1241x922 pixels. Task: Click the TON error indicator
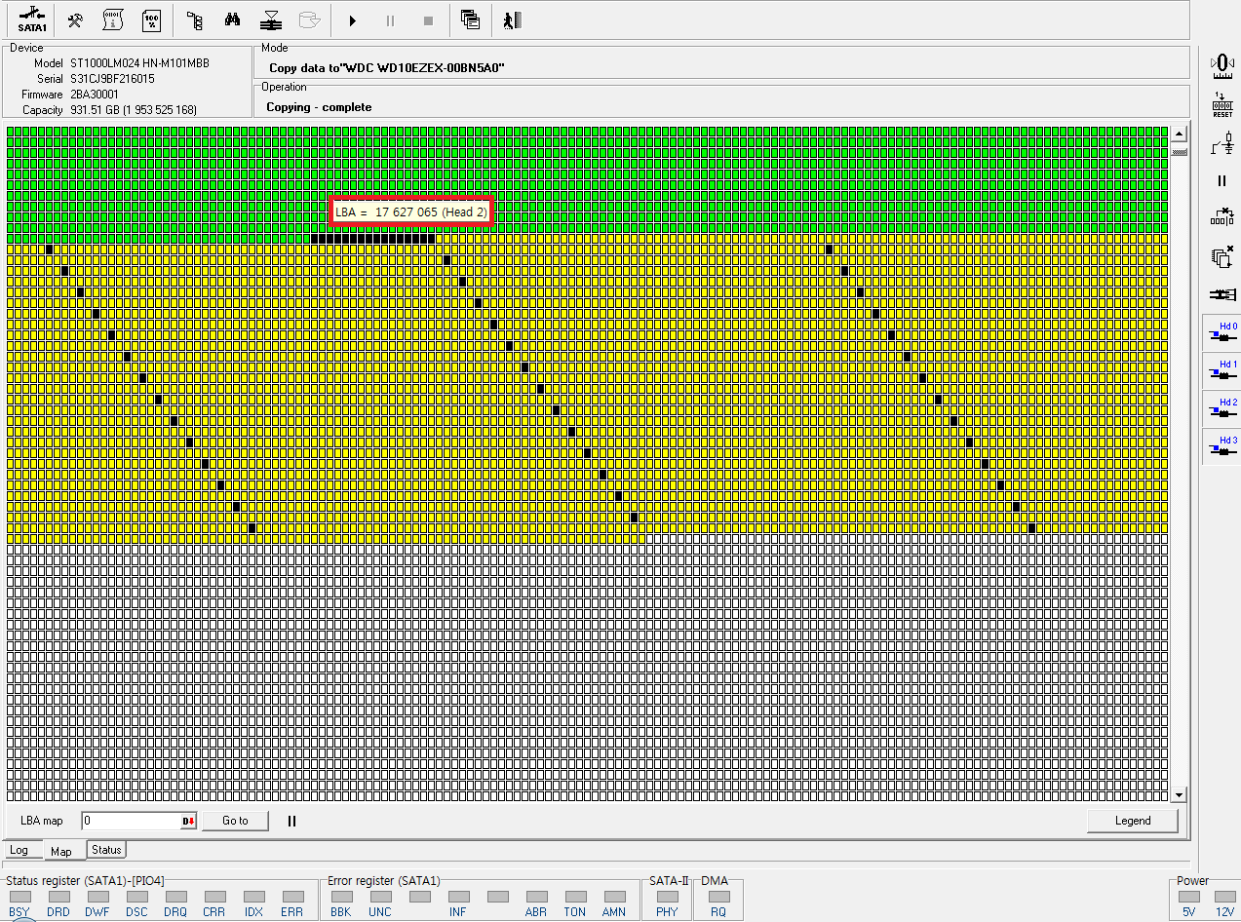click(575, 897)
